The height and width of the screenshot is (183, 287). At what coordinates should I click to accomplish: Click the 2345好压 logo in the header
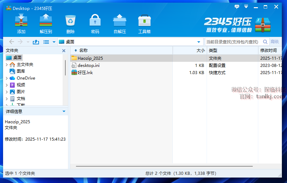coord(237,25)
